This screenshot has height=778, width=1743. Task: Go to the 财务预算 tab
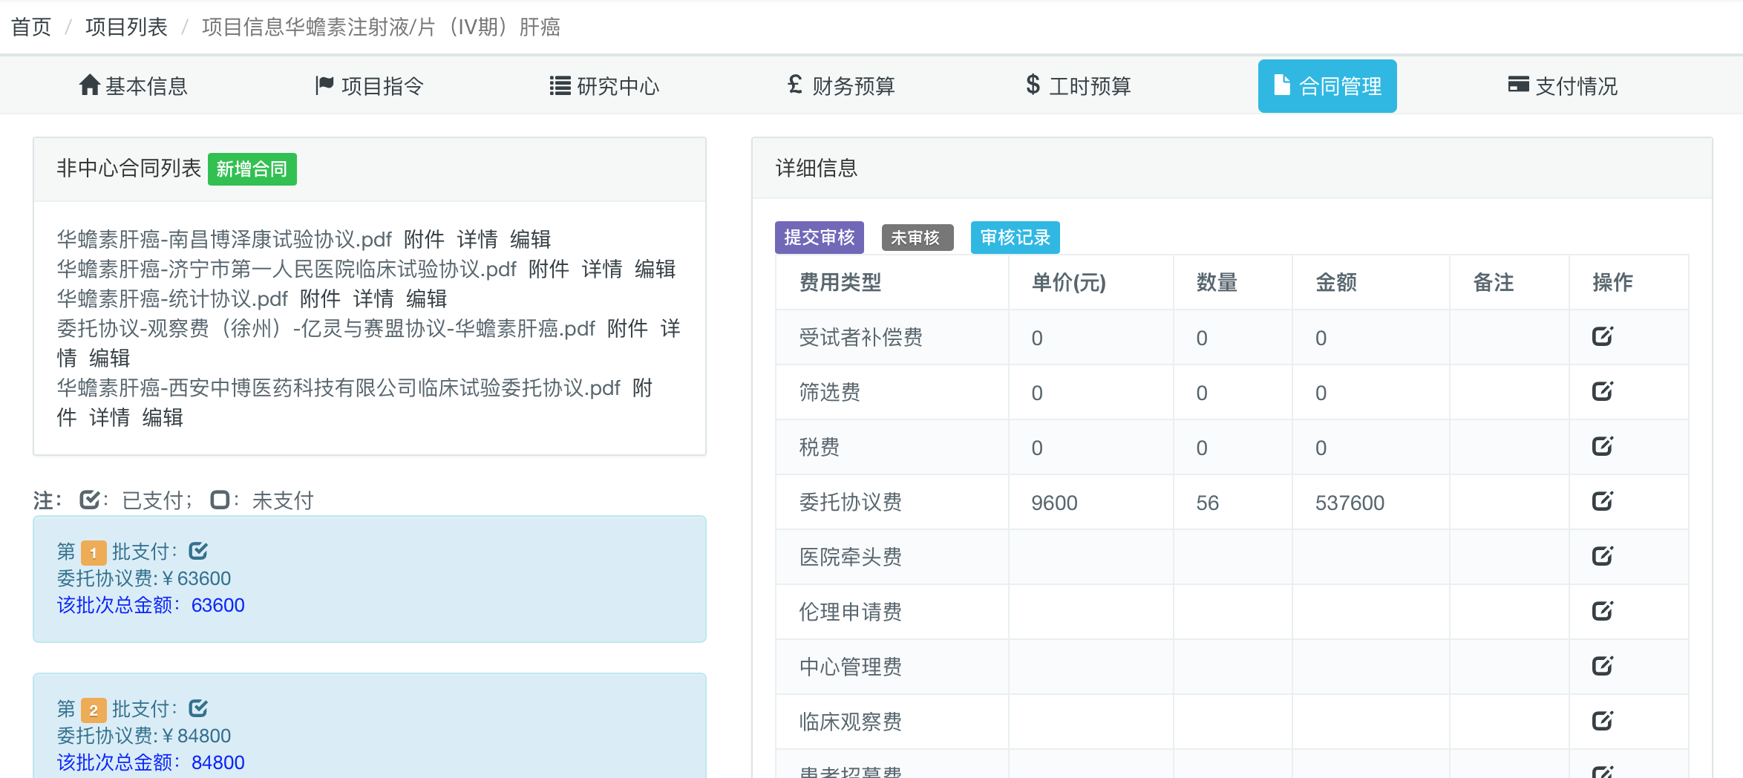tap(841, 86)
